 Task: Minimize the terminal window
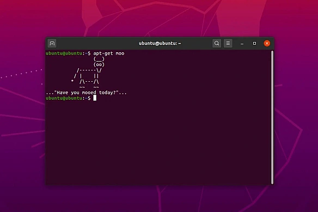(242, 44)
